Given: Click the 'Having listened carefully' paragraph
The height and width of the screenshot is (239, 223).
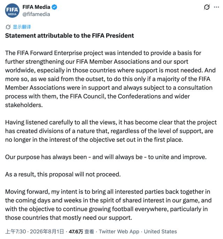Looking at the screenshot, I should click(x=111, y=131).
